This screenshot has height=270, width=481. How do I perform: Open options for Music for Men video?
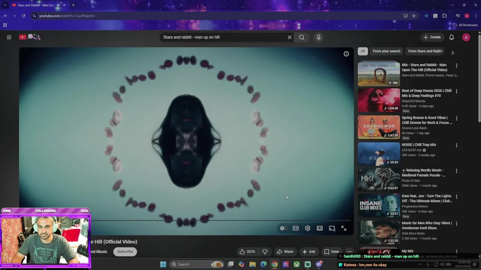coord(457,223)
